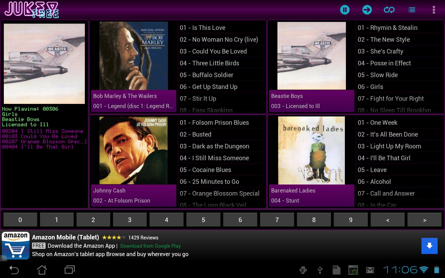Open Download from Google Play link
The width and height of the screenshot is (445, 278).
(151, 246)
